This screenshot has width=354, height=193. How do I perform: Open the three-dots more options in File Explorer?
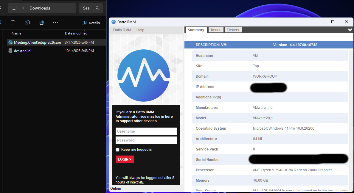(55, 23)
